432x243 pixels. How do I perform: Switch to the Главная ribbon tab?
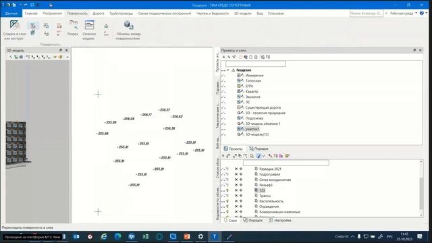click(x=31, y=13)
